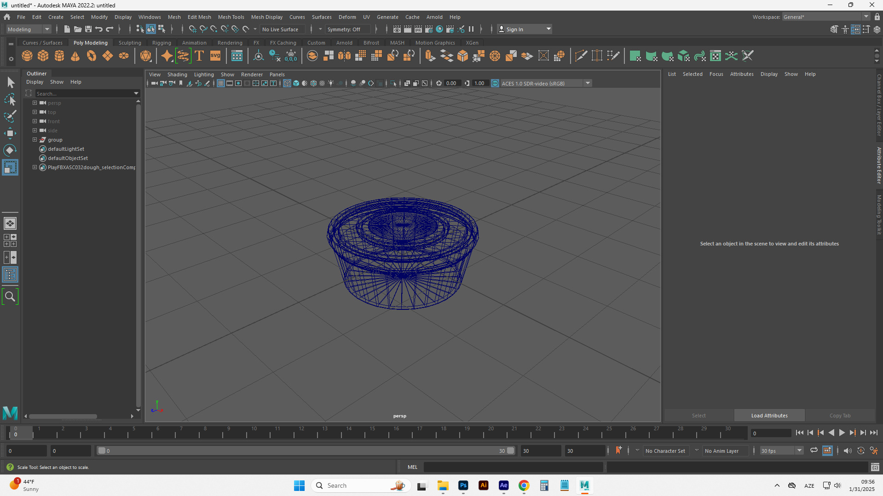Screen dimensions: 883x496
Task: Toggle use all lights bulb icon
Action: point(331,83)
